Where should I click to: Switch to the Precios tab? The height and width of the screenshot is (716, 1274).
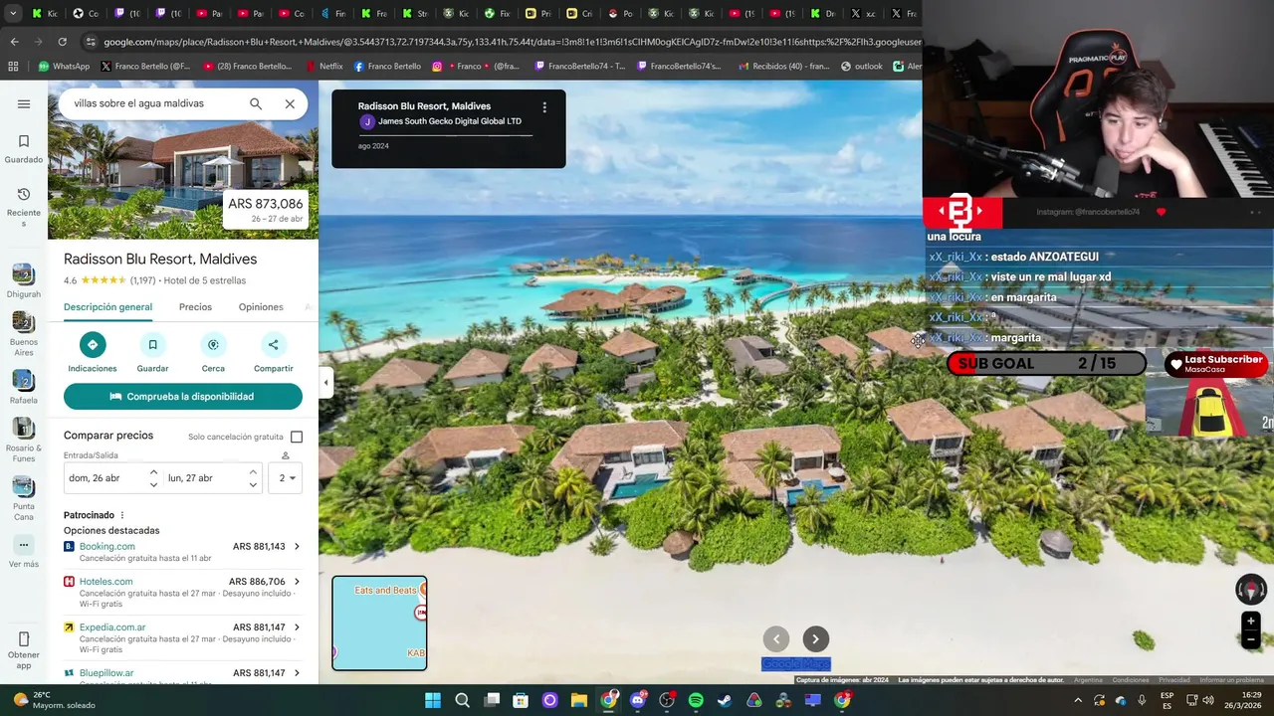point(195,307)
